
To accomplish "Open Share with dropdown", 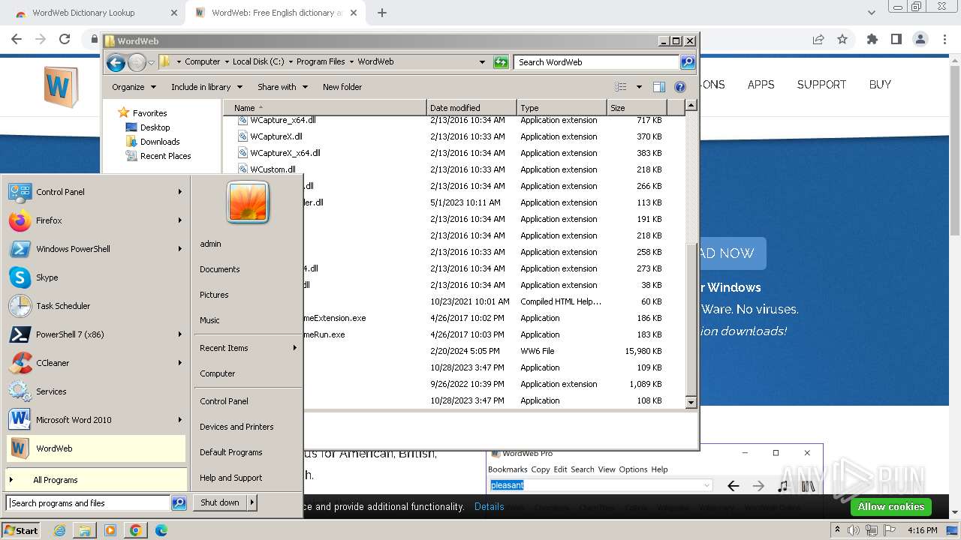I will [282, 87].
